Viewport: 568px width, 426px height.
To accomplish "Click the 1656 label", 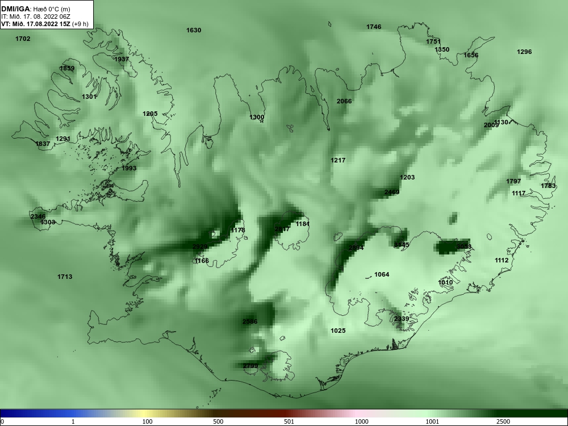I will 471,55.
